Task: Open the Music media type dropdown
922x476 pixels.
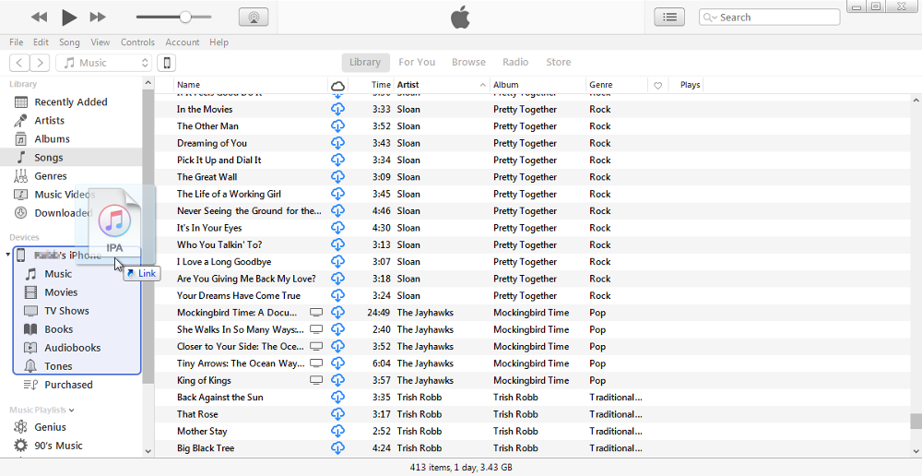Action: [104, 63]
